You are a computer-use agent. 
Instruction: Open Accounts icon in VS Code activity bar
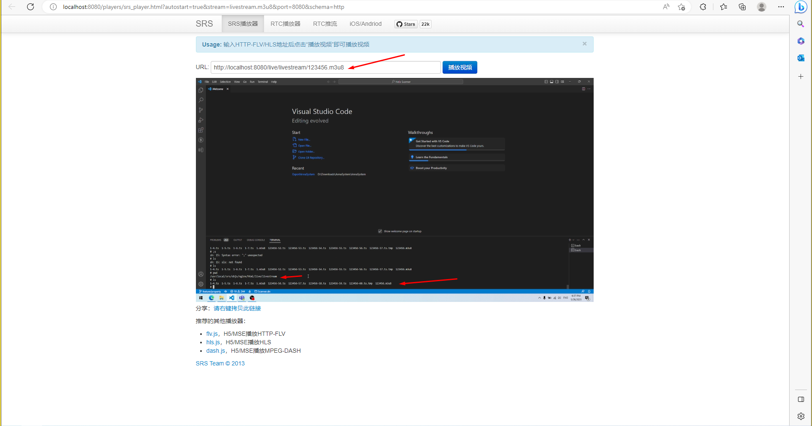click(x=201, y=274)
